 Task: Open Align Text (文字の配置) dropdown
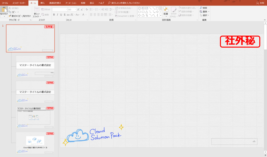click(123, 12)
